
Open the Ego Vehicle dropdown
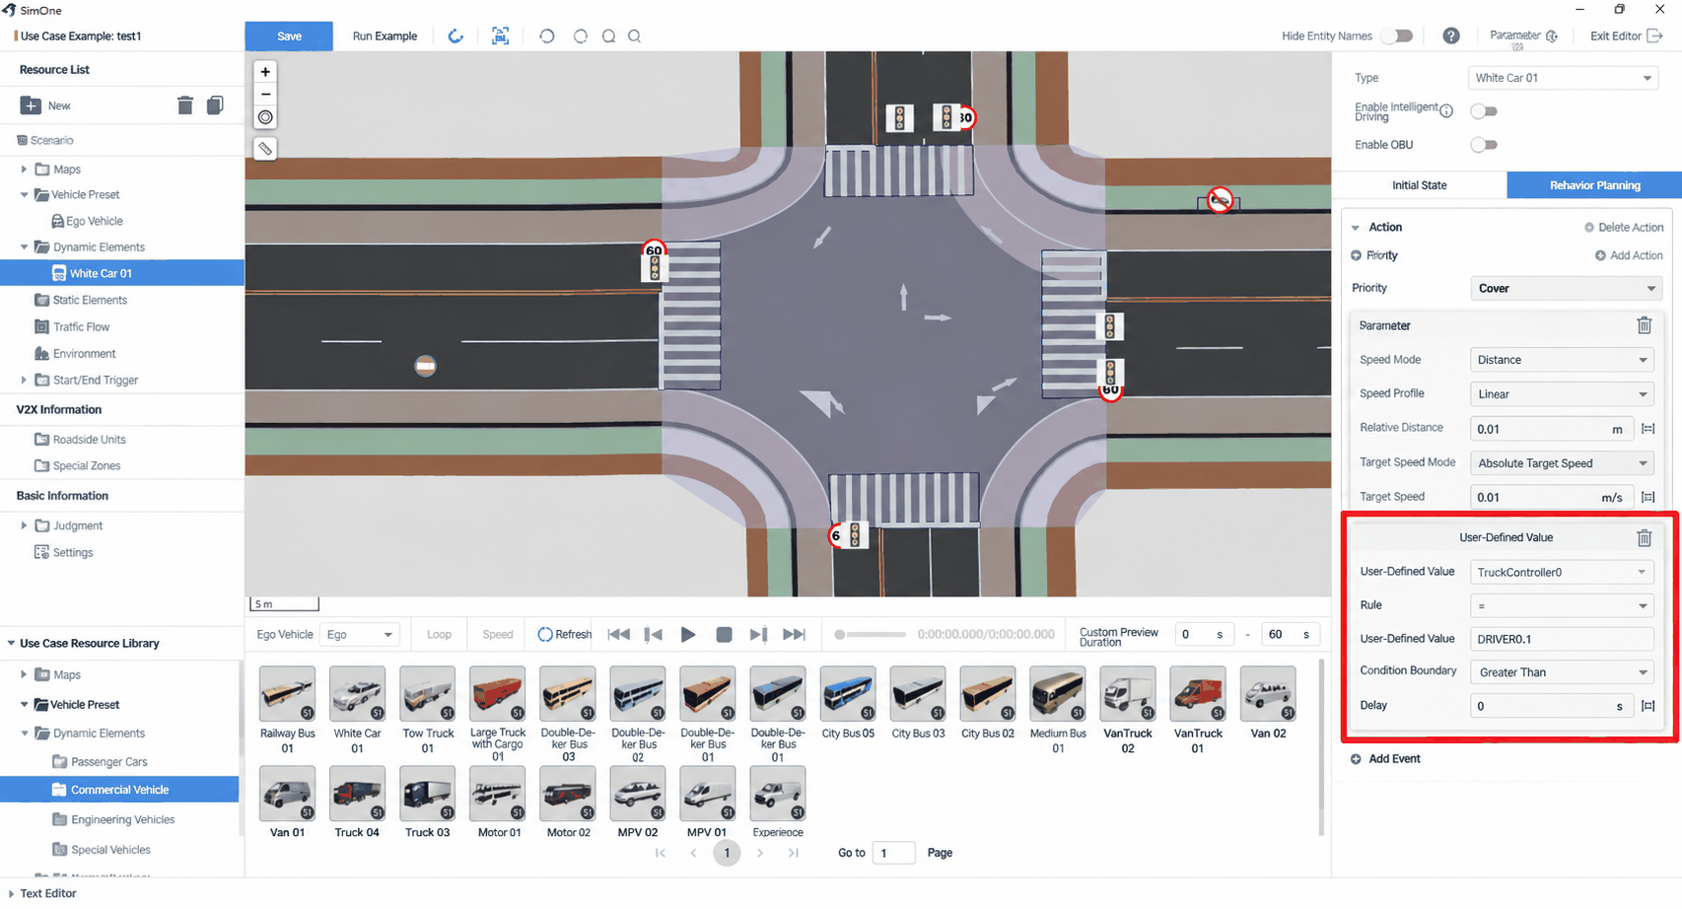click(x=360, y=634)
